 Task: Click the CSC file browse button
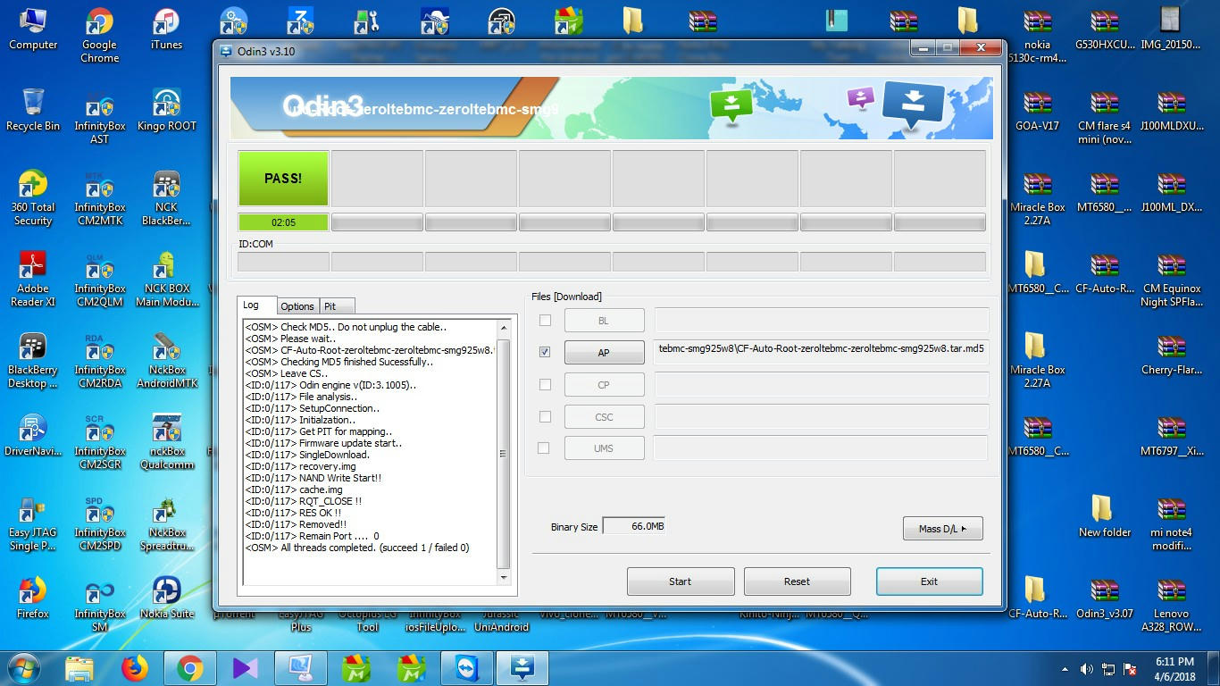[x=604, y=416]
